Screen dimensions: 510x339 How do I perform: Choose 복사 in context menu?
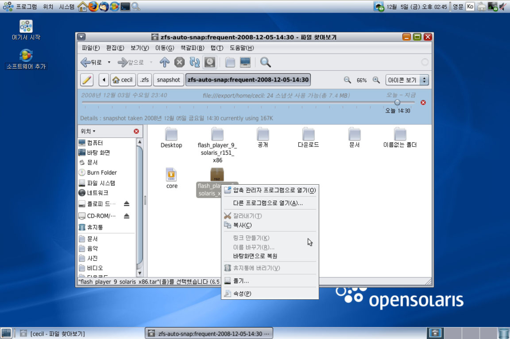coord(269,225)
